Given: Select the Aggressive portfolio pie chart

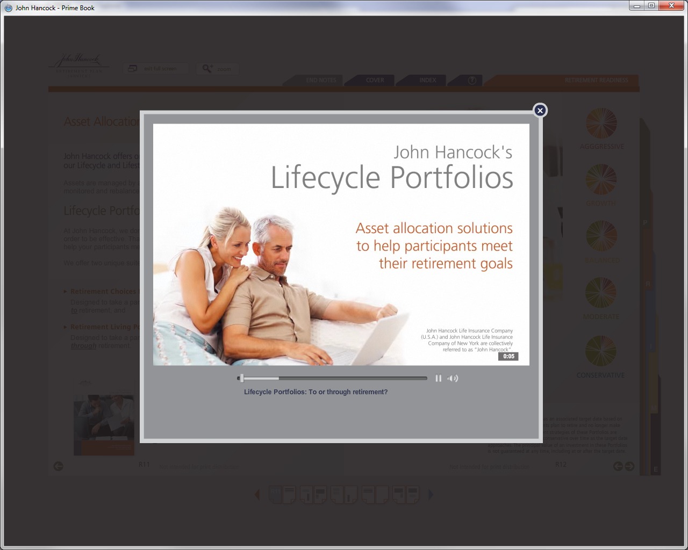Looking at the screenshot, I should click(601, 123).
